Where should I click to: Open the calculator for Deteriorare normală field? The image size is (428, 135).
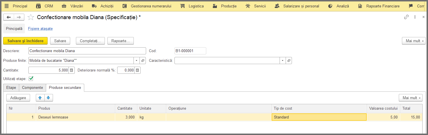tap(138, 70)
